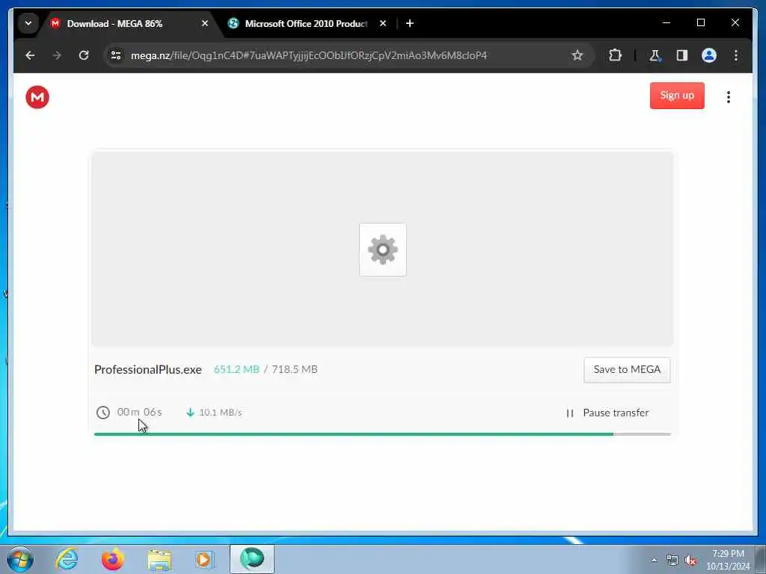Click the mega.nz address bar URL

[308, 55]
